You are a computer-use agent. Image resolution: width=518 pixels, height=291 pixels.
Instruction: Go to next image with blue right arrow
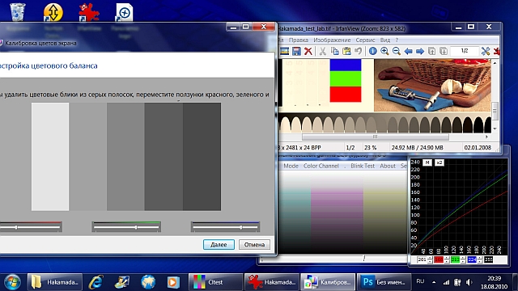click(x=420, y=51)
